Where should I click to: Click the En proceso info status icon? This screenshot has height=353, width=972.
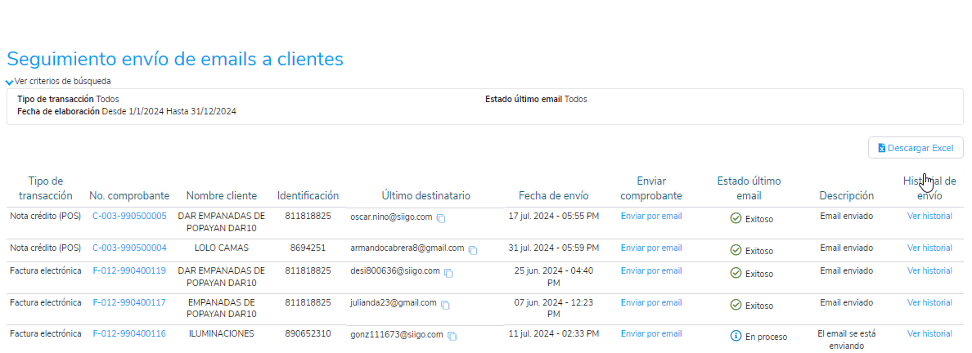click(736, 337)
